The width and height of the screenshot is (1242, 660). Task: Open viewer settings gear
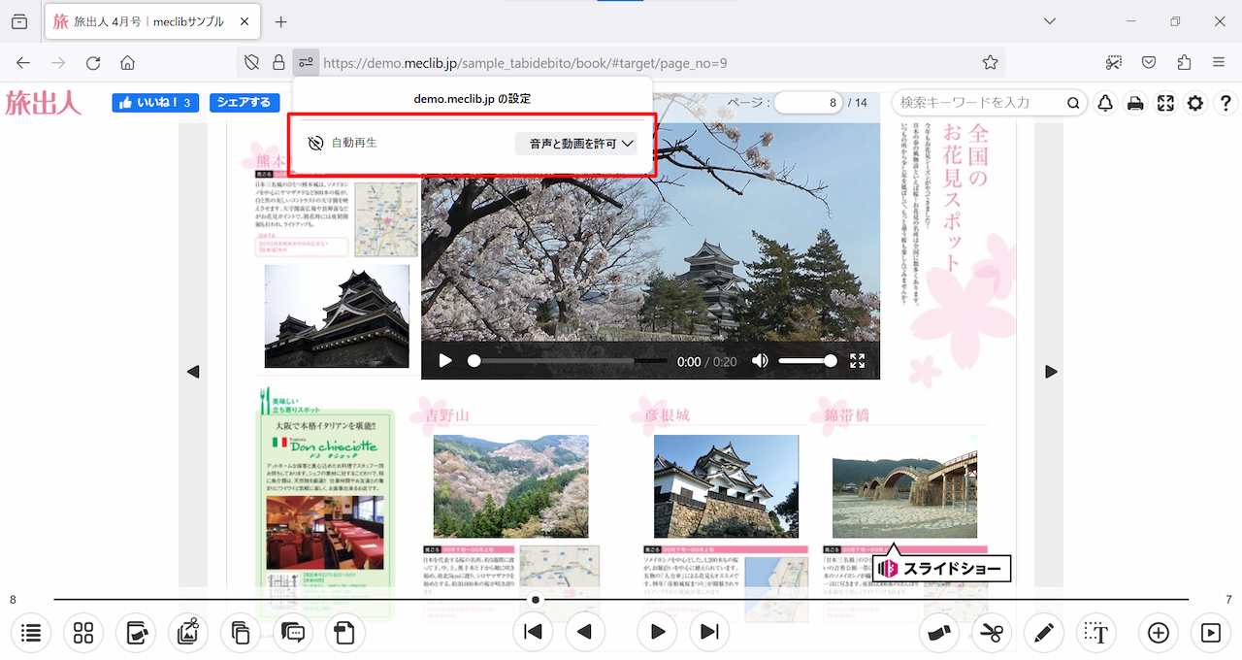pyautogui.click(x=1195, y=103)
